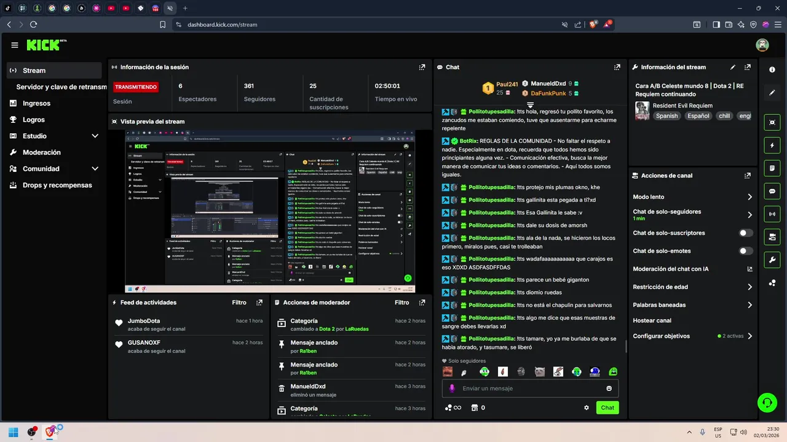Open the hamburger menu next to KICK logo
The width and height of the screenshot is (787, 442).
pos(15,45)
